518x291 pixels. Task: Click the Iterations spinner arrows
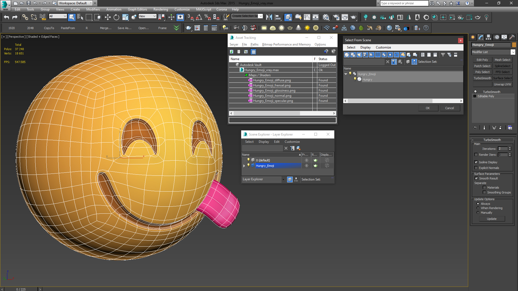pos(510,148)
